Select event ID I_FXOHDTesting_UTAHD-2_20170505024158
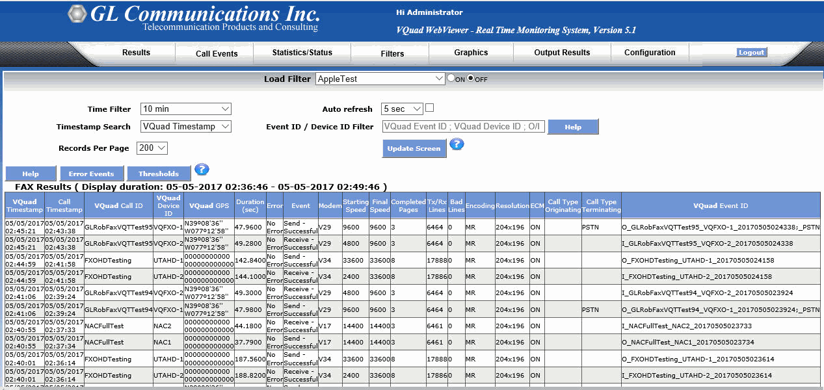This screenshot has width=824, height=390. 697,277
